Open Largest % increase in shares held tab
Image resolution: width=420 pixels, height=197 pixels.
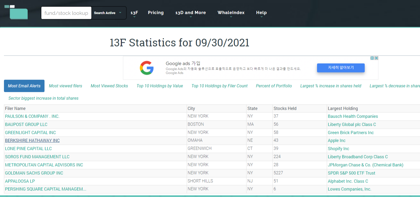coord(331,86)
